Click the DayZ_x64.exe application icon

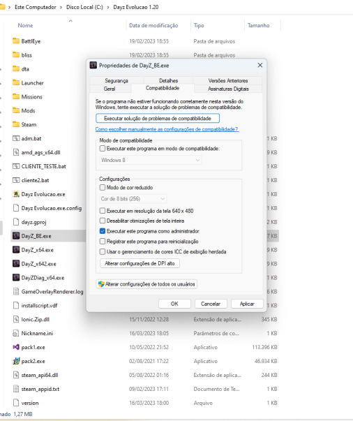[x=16, y=250]
